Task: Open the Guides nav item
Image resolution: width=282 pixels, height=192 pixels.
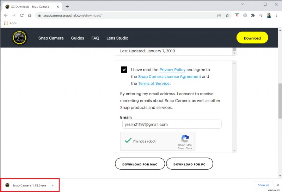Action: pos(77,38)
